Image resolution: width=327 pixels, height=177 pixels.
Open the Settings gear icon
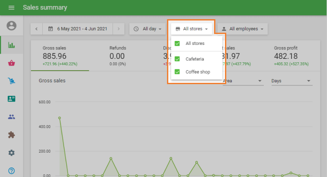[11, 153]
